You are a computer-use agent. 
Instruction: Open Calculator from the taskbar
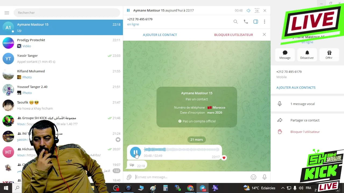pos(166,188)
